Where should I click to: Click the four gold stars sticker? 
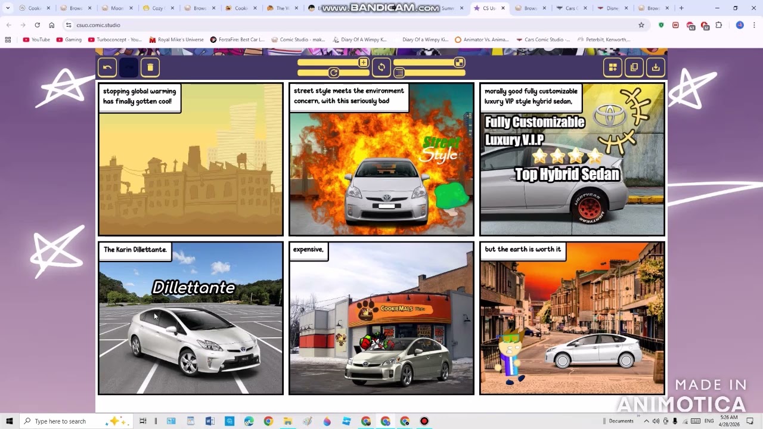click(x=568, y=157)
